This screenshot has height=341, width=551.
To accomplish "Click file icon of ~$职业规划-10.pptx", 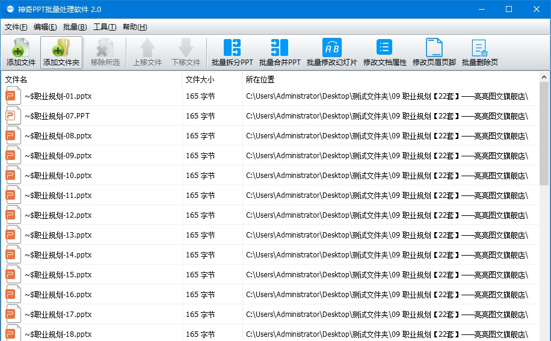I will [x=13, y=175].
